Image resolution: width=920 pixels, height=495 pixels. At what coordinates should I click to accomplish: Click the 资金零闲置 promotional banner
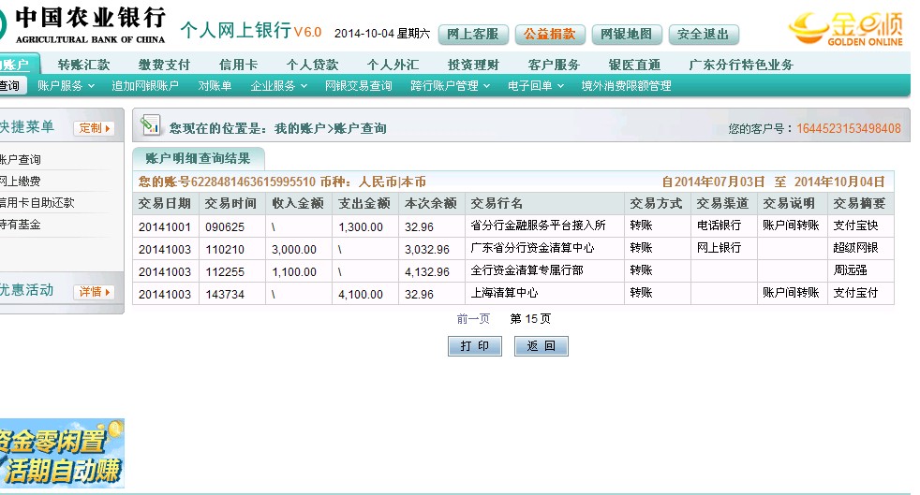click(61, 453)
